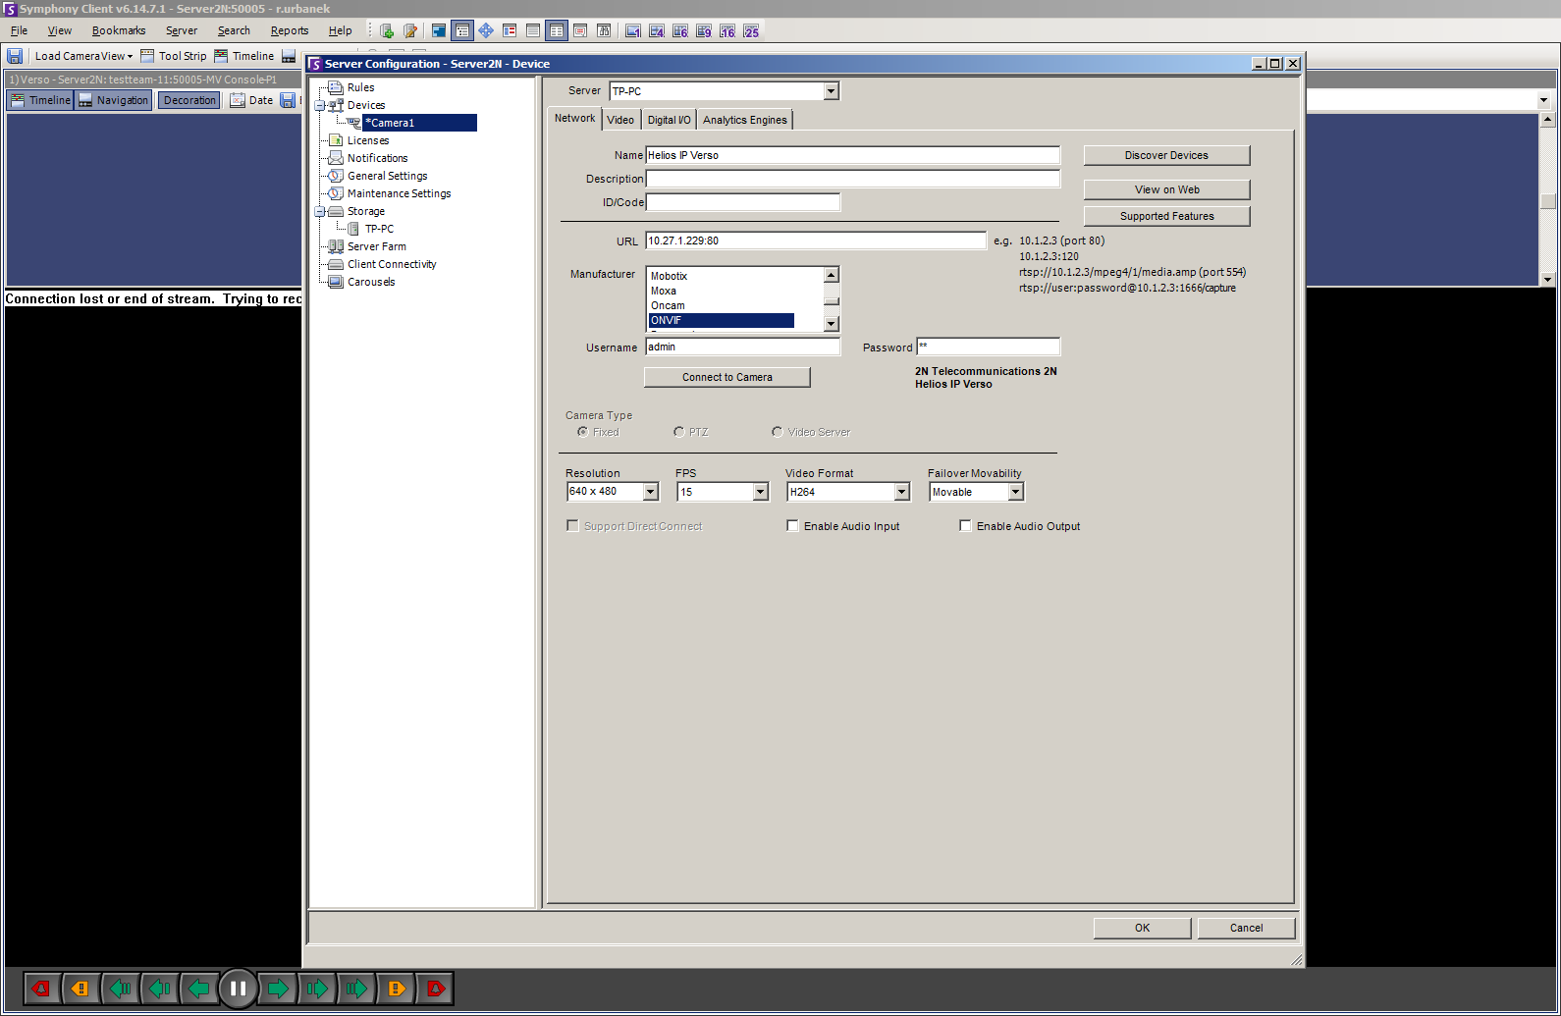Click the pause playback button
Screen dimensions: 1561x1016
point(238,989)
